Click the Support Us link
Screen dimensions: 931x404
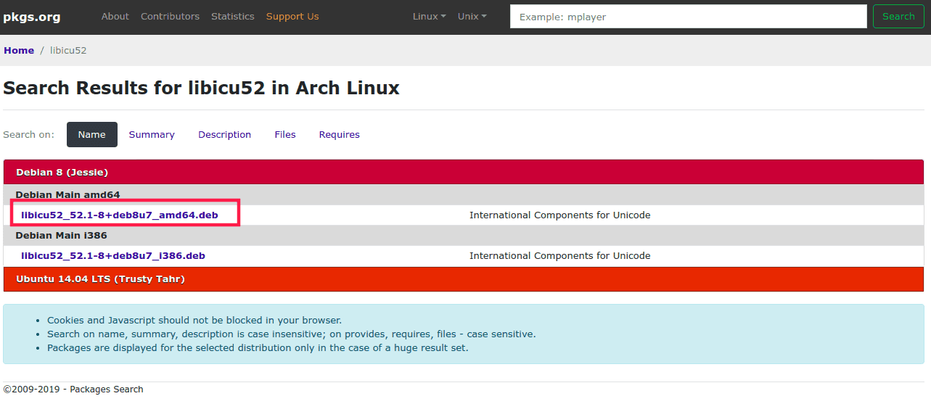[x=292, y=17]
